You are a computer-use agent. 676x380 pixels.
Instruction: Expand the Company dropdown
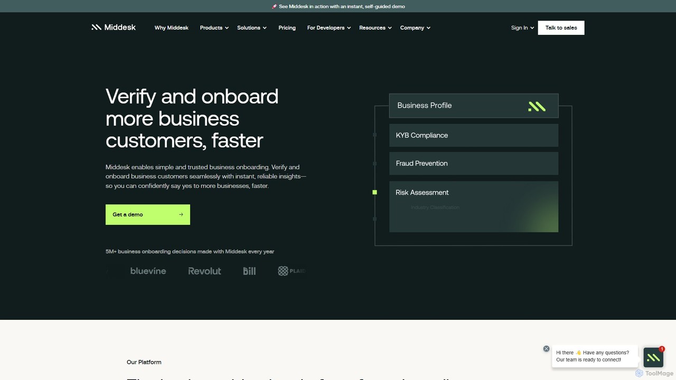click(x=415, y=27)
